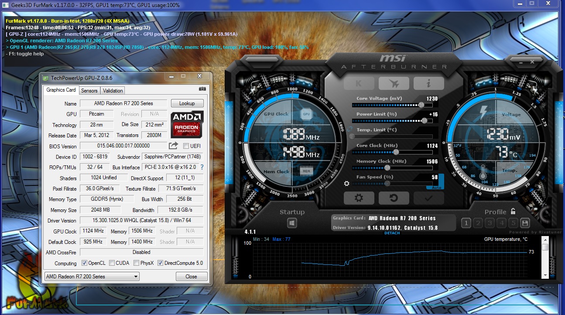Viewport: 565px width, 315px height.
Task: Open the Afterburner information (i) button
Action: (428, 83)
